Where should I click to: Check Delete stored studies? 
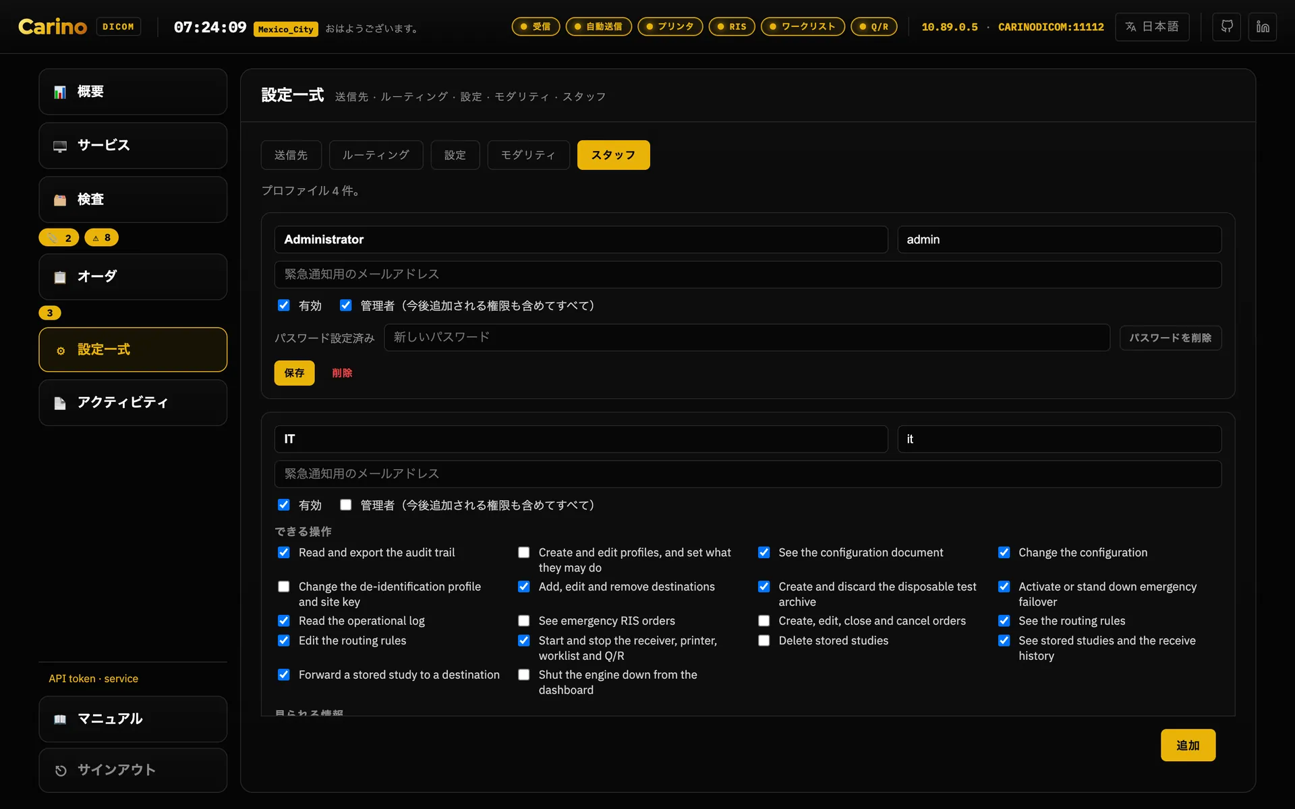pyautogui.click(x=764, y=640)
